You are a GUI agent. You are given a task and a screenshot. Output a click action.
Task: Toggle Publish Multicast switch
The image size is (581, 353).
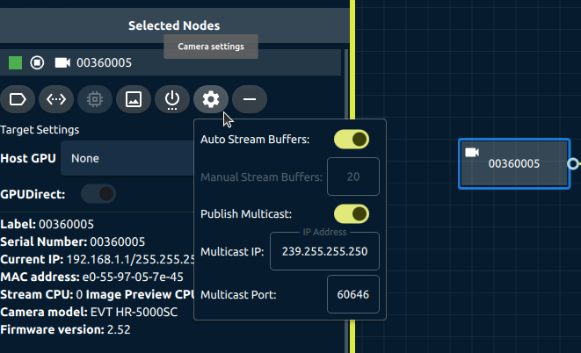(352, 214)
